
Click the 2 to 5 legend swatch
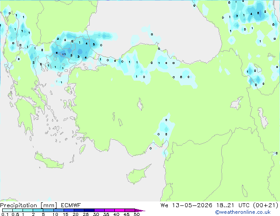tap(38, 210)
